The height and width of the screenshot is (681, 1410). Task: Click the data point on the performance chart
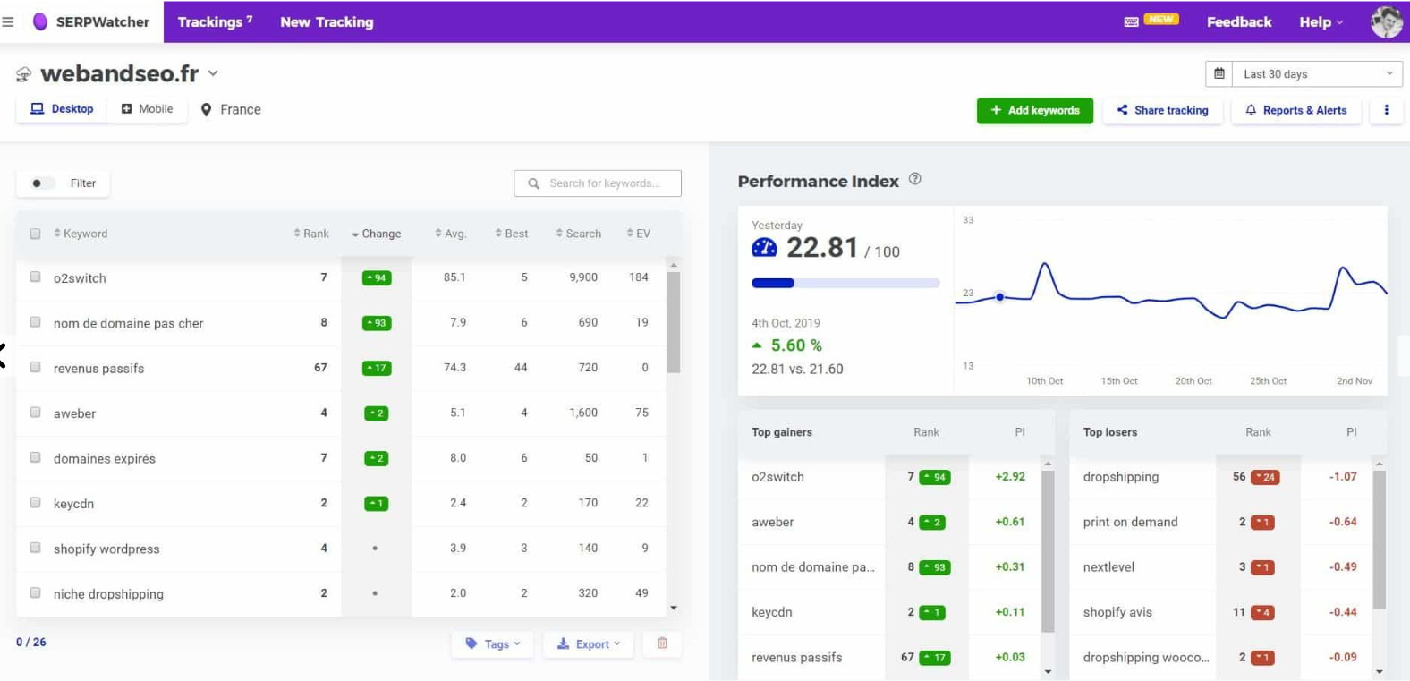1000,297
